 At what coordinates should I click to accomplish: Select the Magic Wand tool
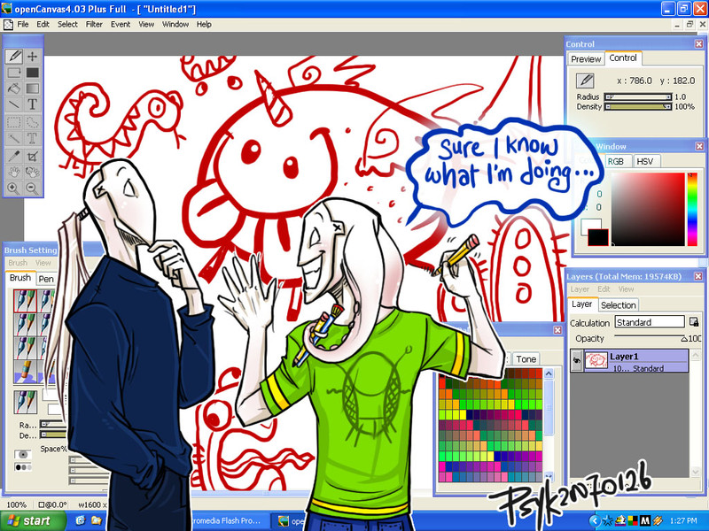(x=14, y=138)
